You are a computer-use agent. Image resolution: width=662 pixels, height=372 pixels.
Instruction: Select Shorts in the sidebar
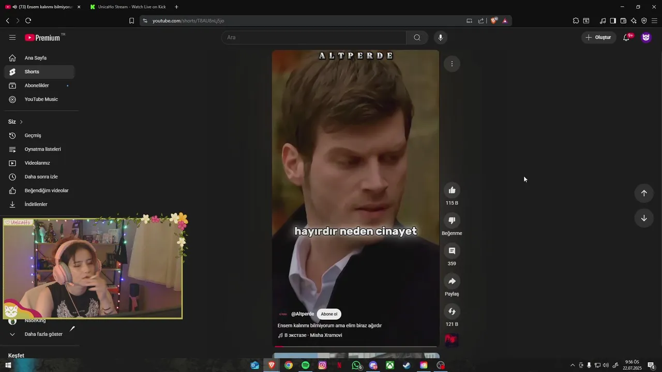click(39, 72)
